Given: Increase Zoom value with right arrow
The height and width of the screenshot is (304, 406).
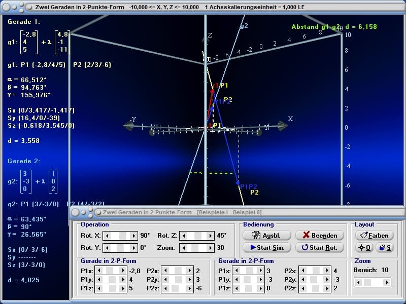Looking at the screenshot, I should (x=210, y=248).
